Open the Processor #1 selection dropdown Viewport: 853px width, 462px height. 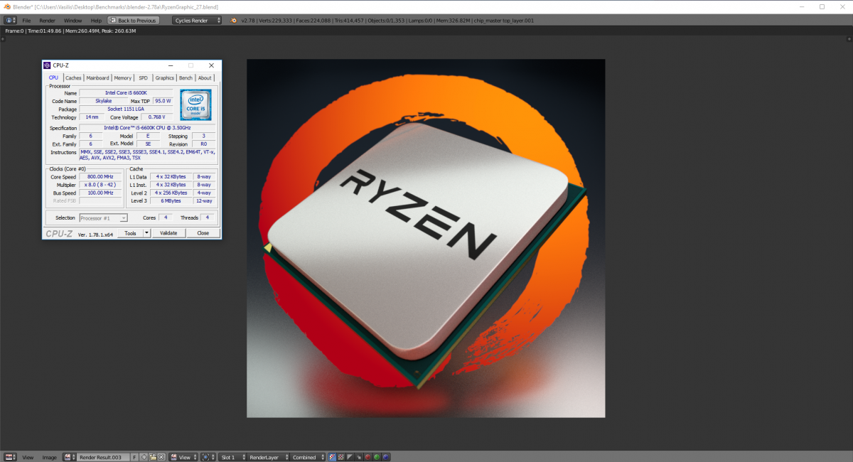(x=103, y=218)
